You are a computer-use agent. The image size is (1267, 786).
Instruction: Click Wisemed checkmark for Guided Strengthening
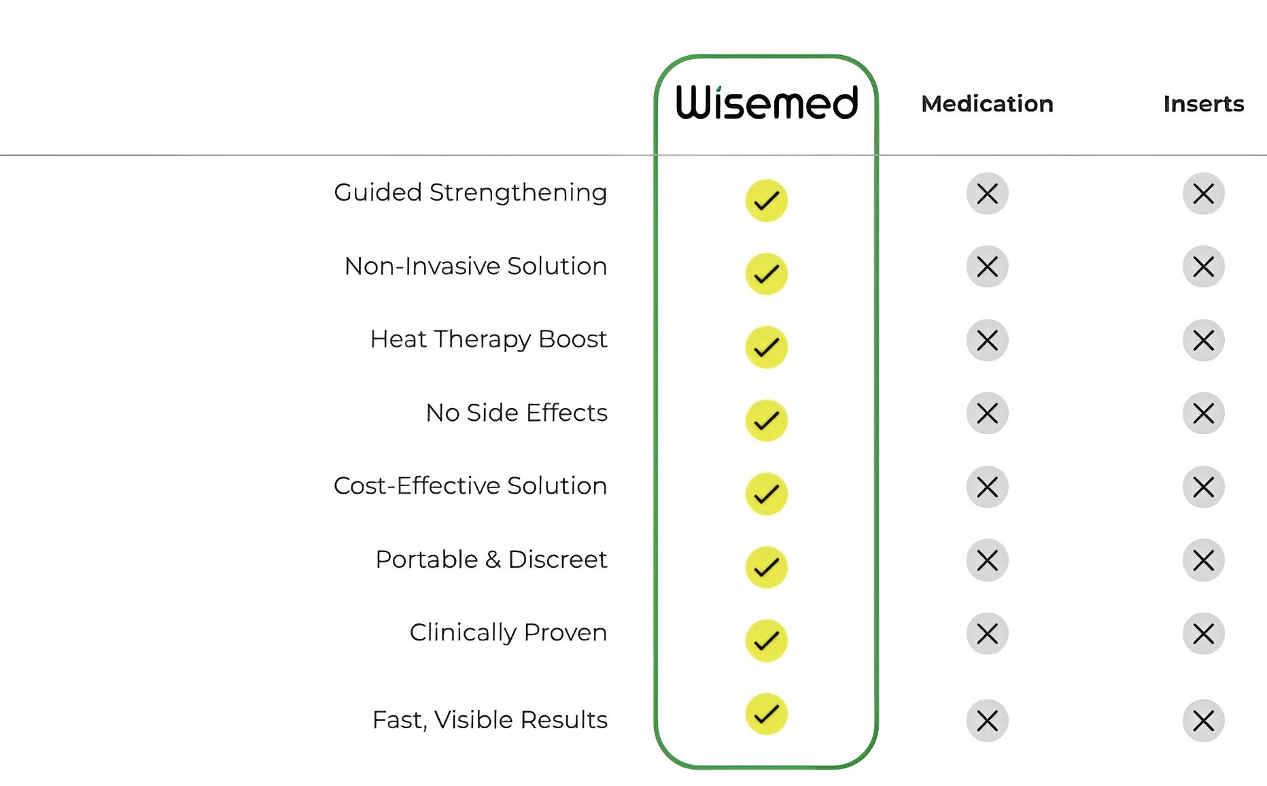pos(766,201)
